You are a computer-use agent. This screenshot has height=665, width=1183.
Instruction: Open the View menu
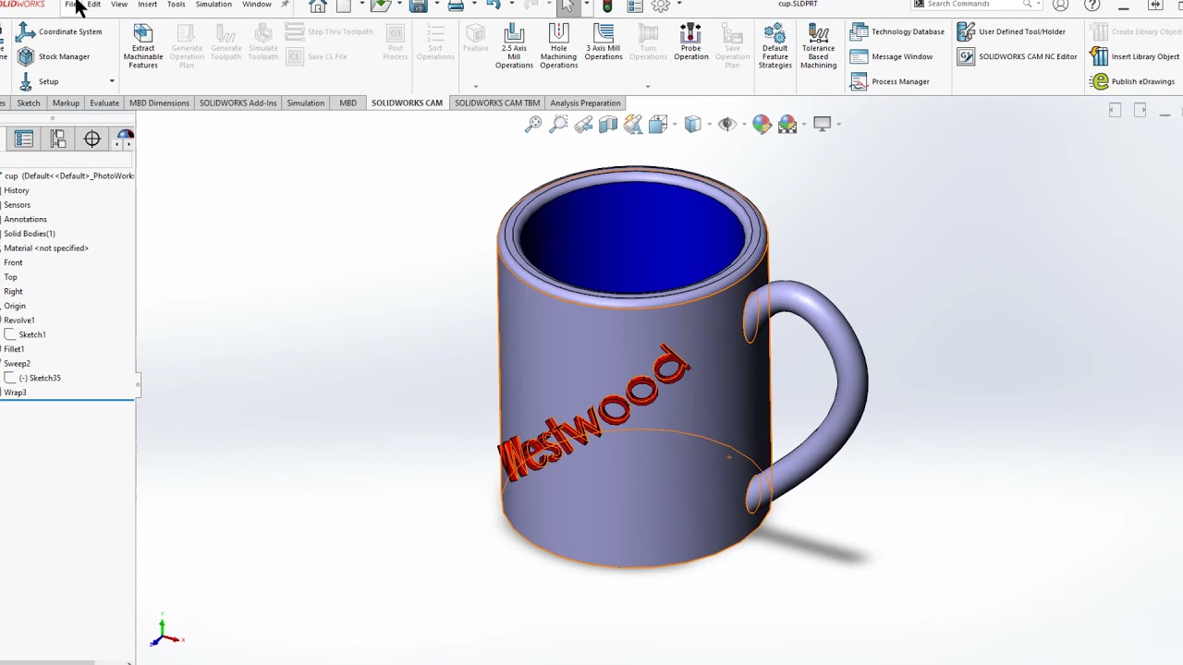[119, 5]
